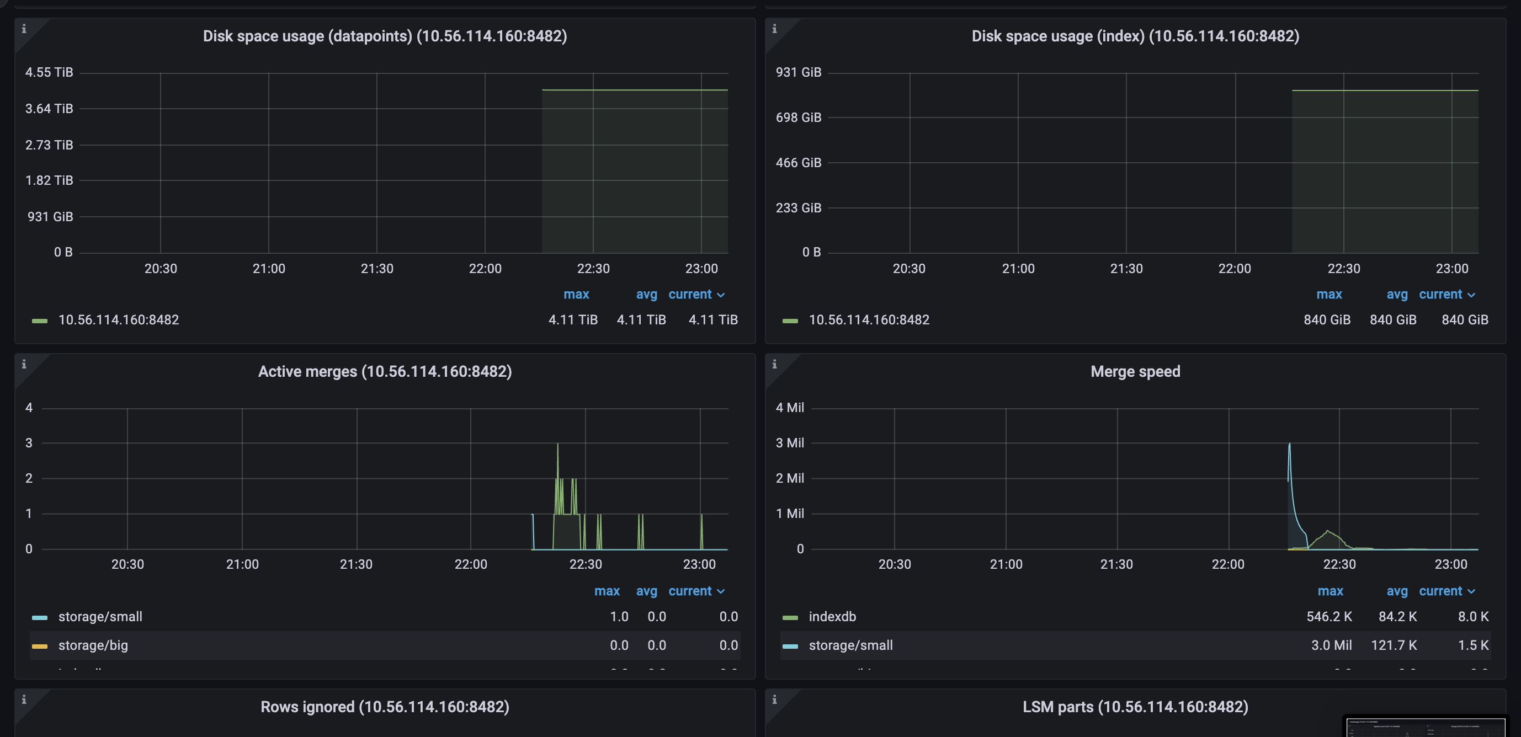Open Merge speed panel title menu
The image size is (1521, 737).
pyautogui.click(x=1135, y=371)
